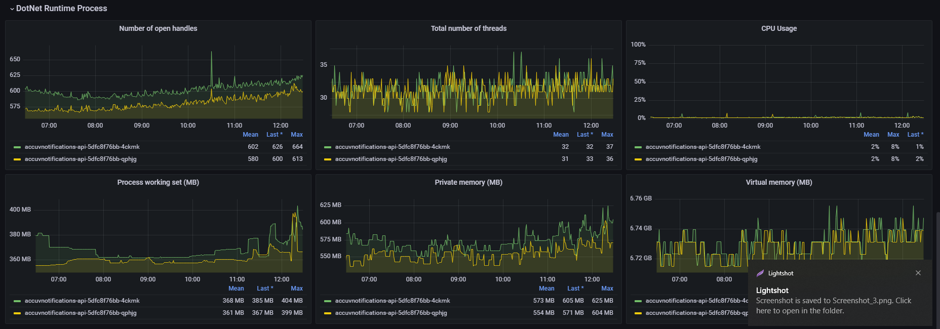
Task: Open the Private memory (MB) panel title menu
Action: coord(468,182)
